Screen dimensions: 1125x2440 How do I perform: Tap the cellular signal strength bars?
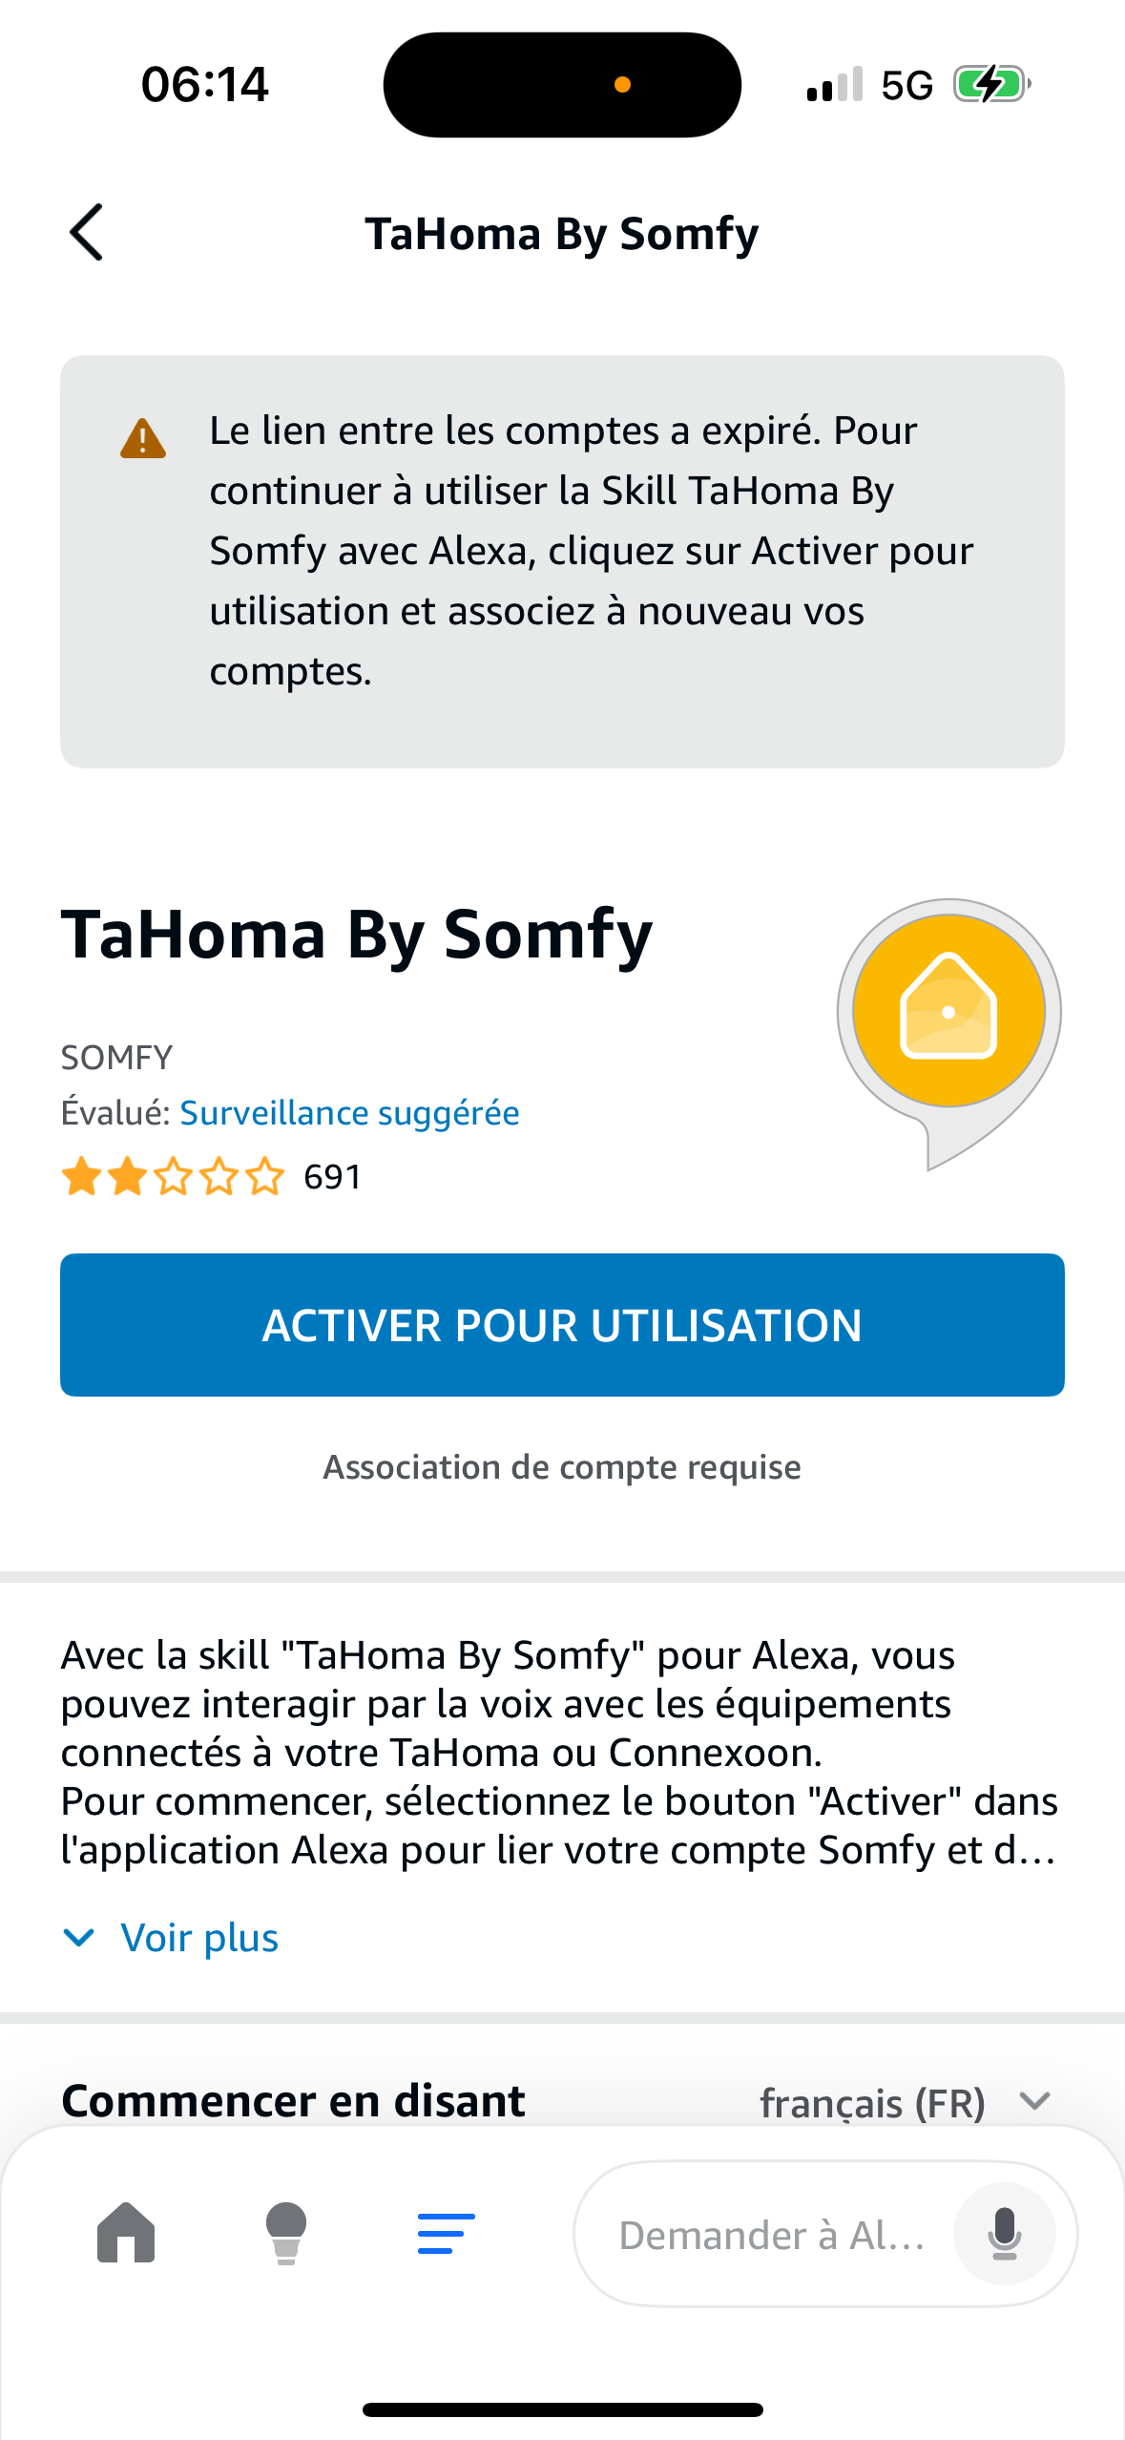(834, 85)
